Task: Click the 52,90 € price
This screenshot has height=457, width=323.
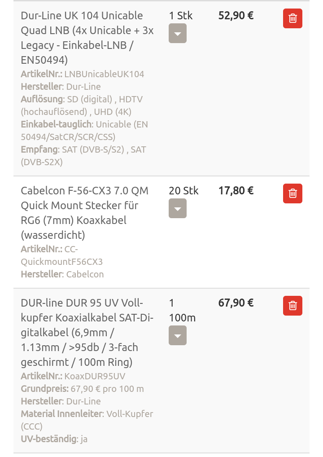Action: coord(236,16)
